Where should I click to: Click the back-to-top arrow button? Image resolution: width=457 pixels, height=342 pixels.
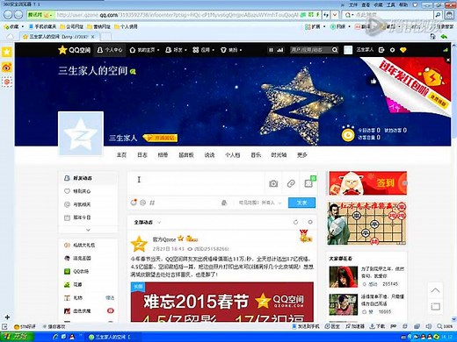(435, 290)
